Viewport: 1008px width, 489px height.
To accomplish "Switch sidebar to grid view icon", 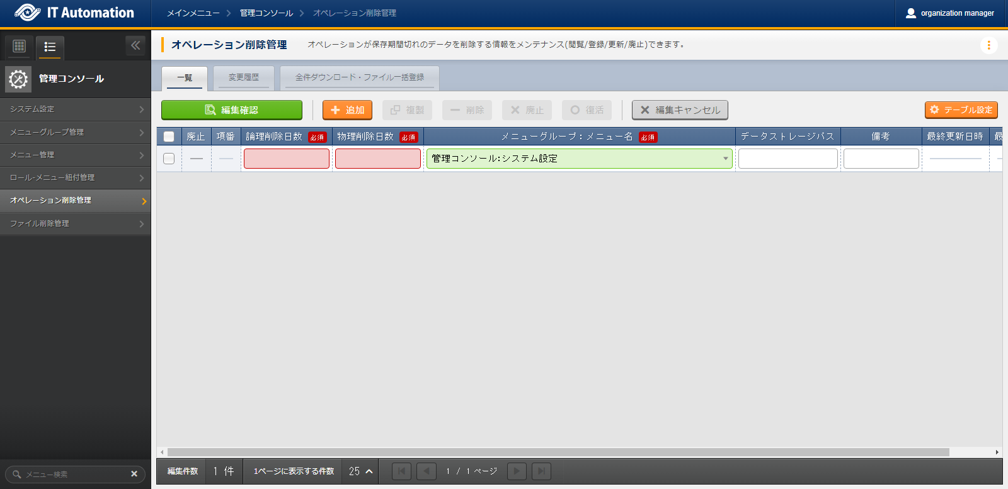I will click(x=19, y=46).
